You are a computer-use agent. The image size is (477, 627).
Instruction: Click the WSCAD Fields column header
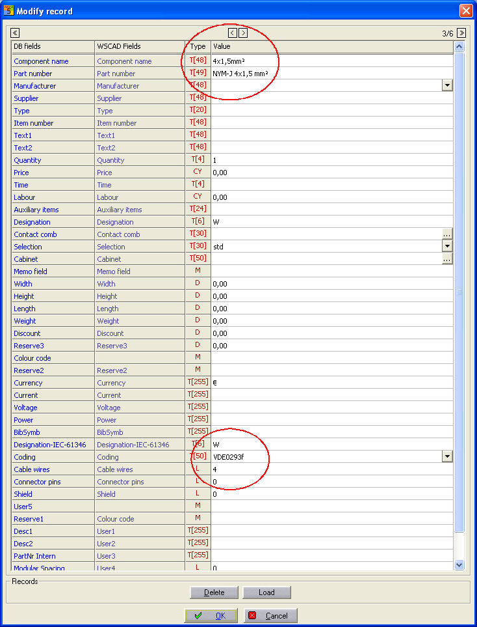[140, 46]
